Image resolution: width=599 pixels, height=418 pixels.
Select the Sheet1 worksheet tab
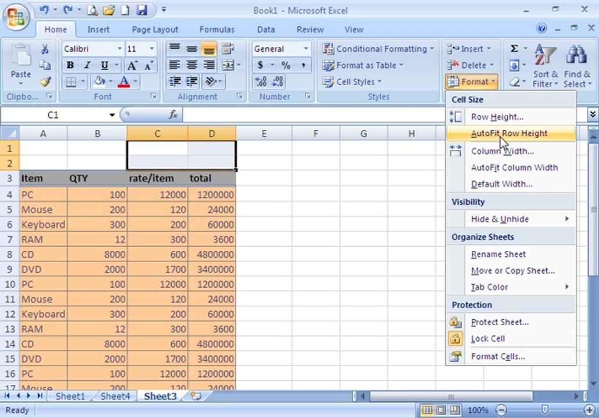point(70,396)
